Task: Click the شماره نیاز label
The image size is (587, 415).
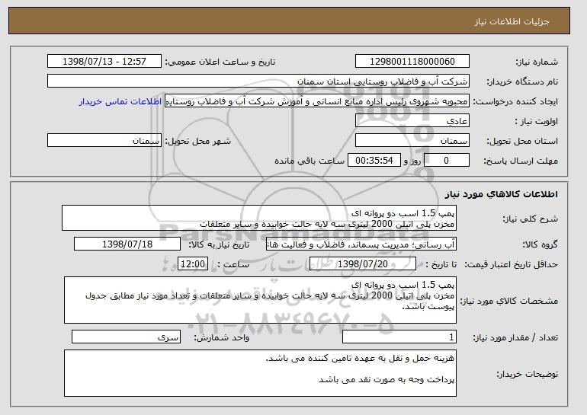Action: click(537, 62)
